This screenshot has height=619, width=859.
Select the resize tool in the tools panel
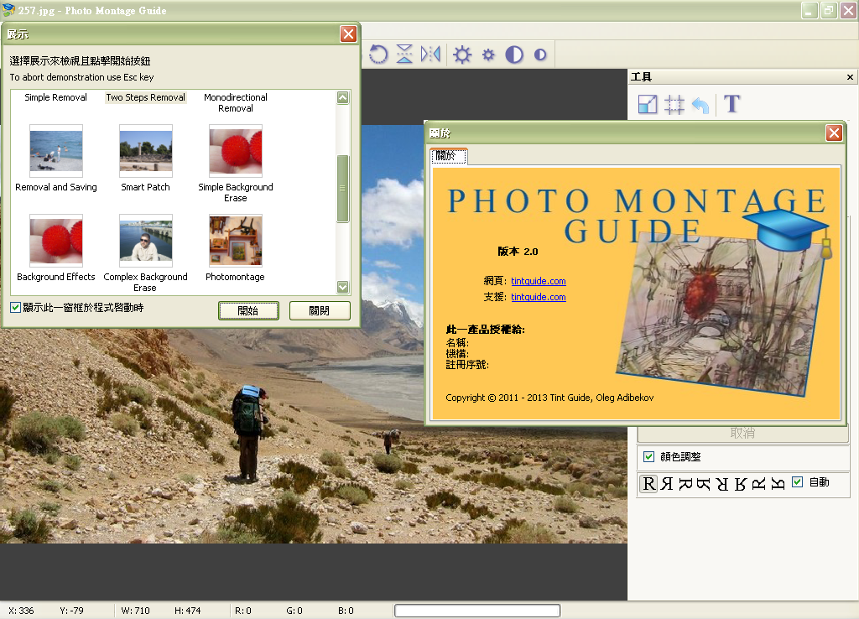coord(648,104)
